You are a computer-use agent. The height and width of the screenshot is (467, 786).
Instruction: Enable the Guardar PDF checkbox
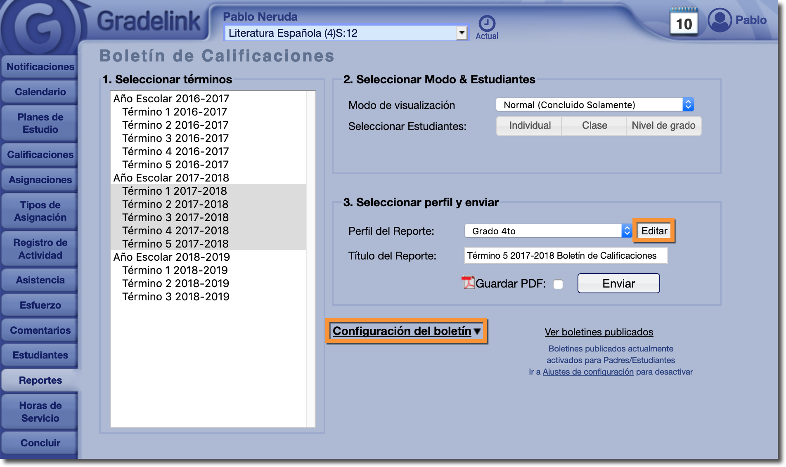tap(558, 284)
